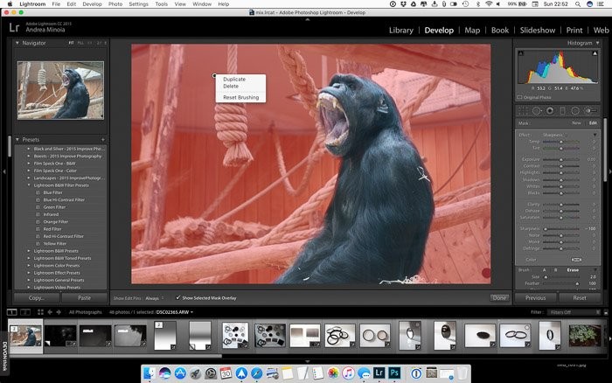Select the Radial Filter tool
The image size is (612, 383).
pos(575,111)
